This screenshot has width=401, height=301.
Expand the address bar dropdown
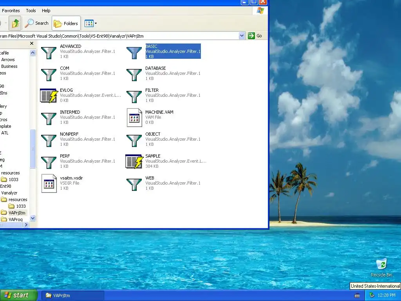pyautogui.click(x=242, y=36)
